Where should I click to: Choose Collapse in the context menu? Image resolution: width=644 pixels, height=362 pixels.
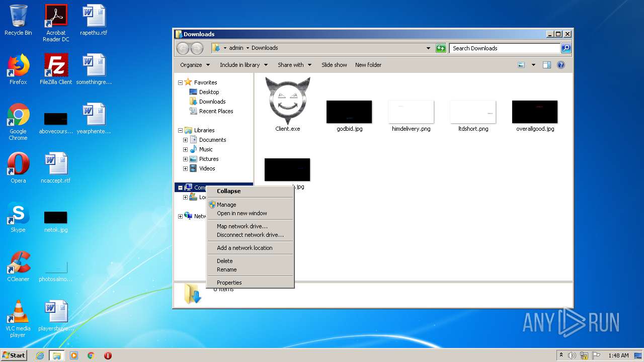250,191
